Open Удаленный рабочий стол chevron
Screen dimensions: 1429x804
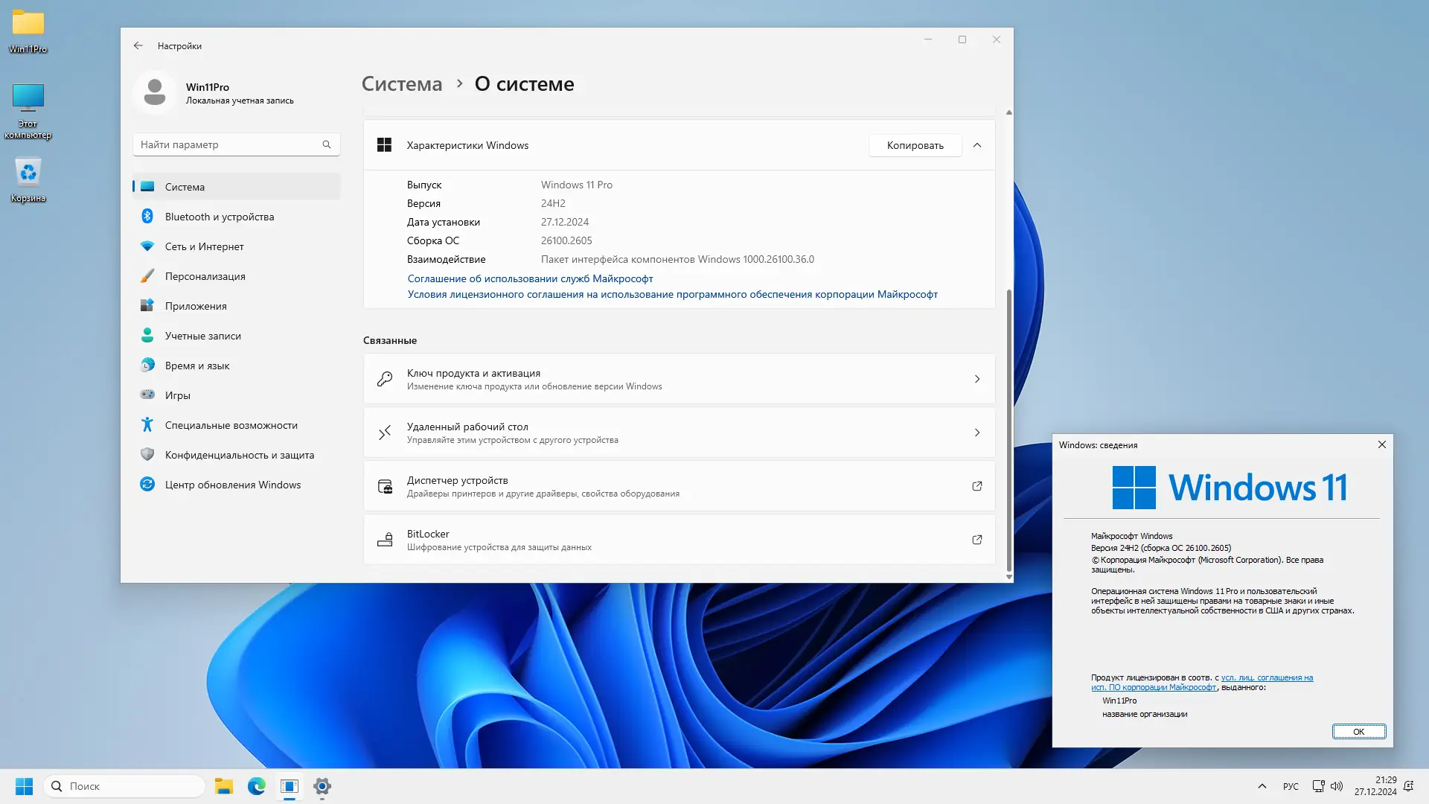click(976, 433)
